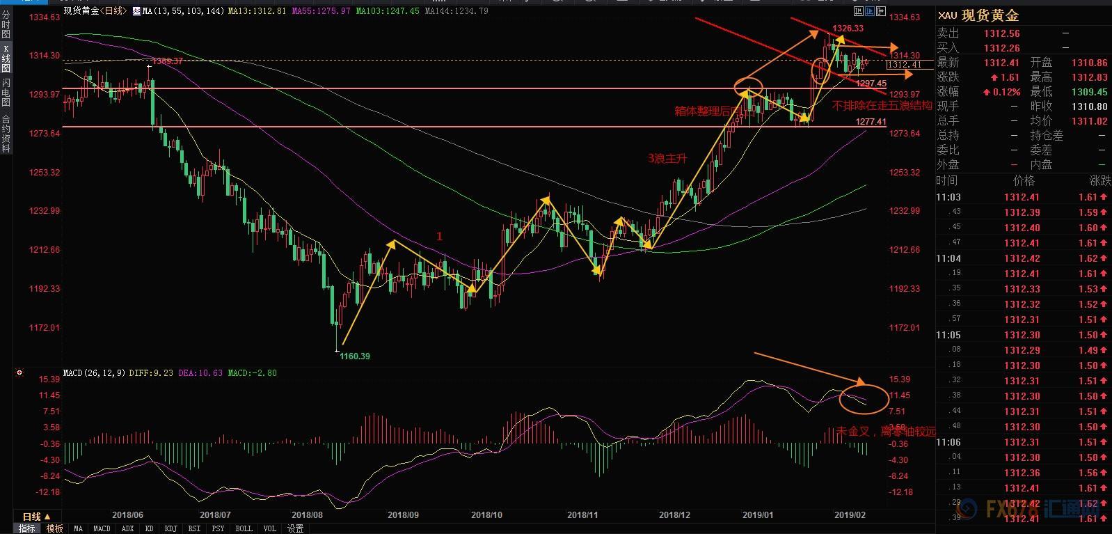The height and width of the screenshot is (534, 1112).
Task: Click the MACD(26,12,9) indicator label
Action: [x=94, y=373]
